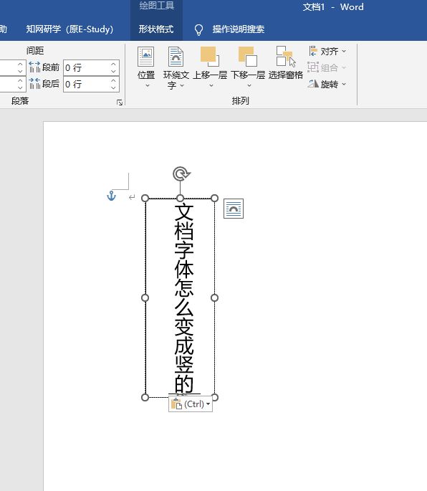Click the 环绕文字 wrap text icon
Screen dimensions: 427x491
pyautogui.click(x=176, y=57)
